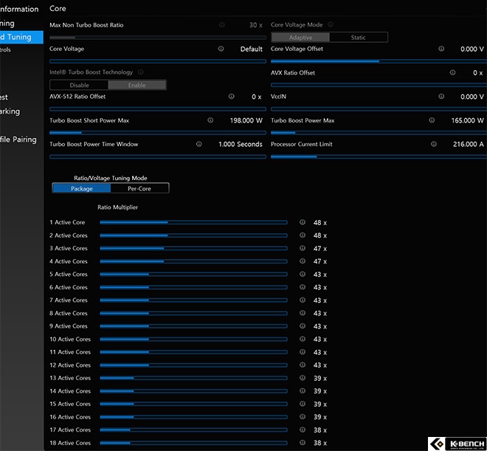Click info icon on 13 Active Cores row

pos(303,378)
